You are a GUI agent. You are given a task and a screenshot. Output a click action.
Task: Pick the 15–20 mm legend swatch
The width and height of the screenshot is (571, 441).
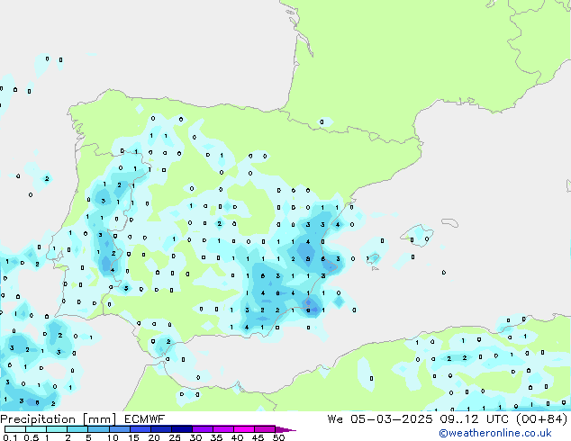point(140,429)
